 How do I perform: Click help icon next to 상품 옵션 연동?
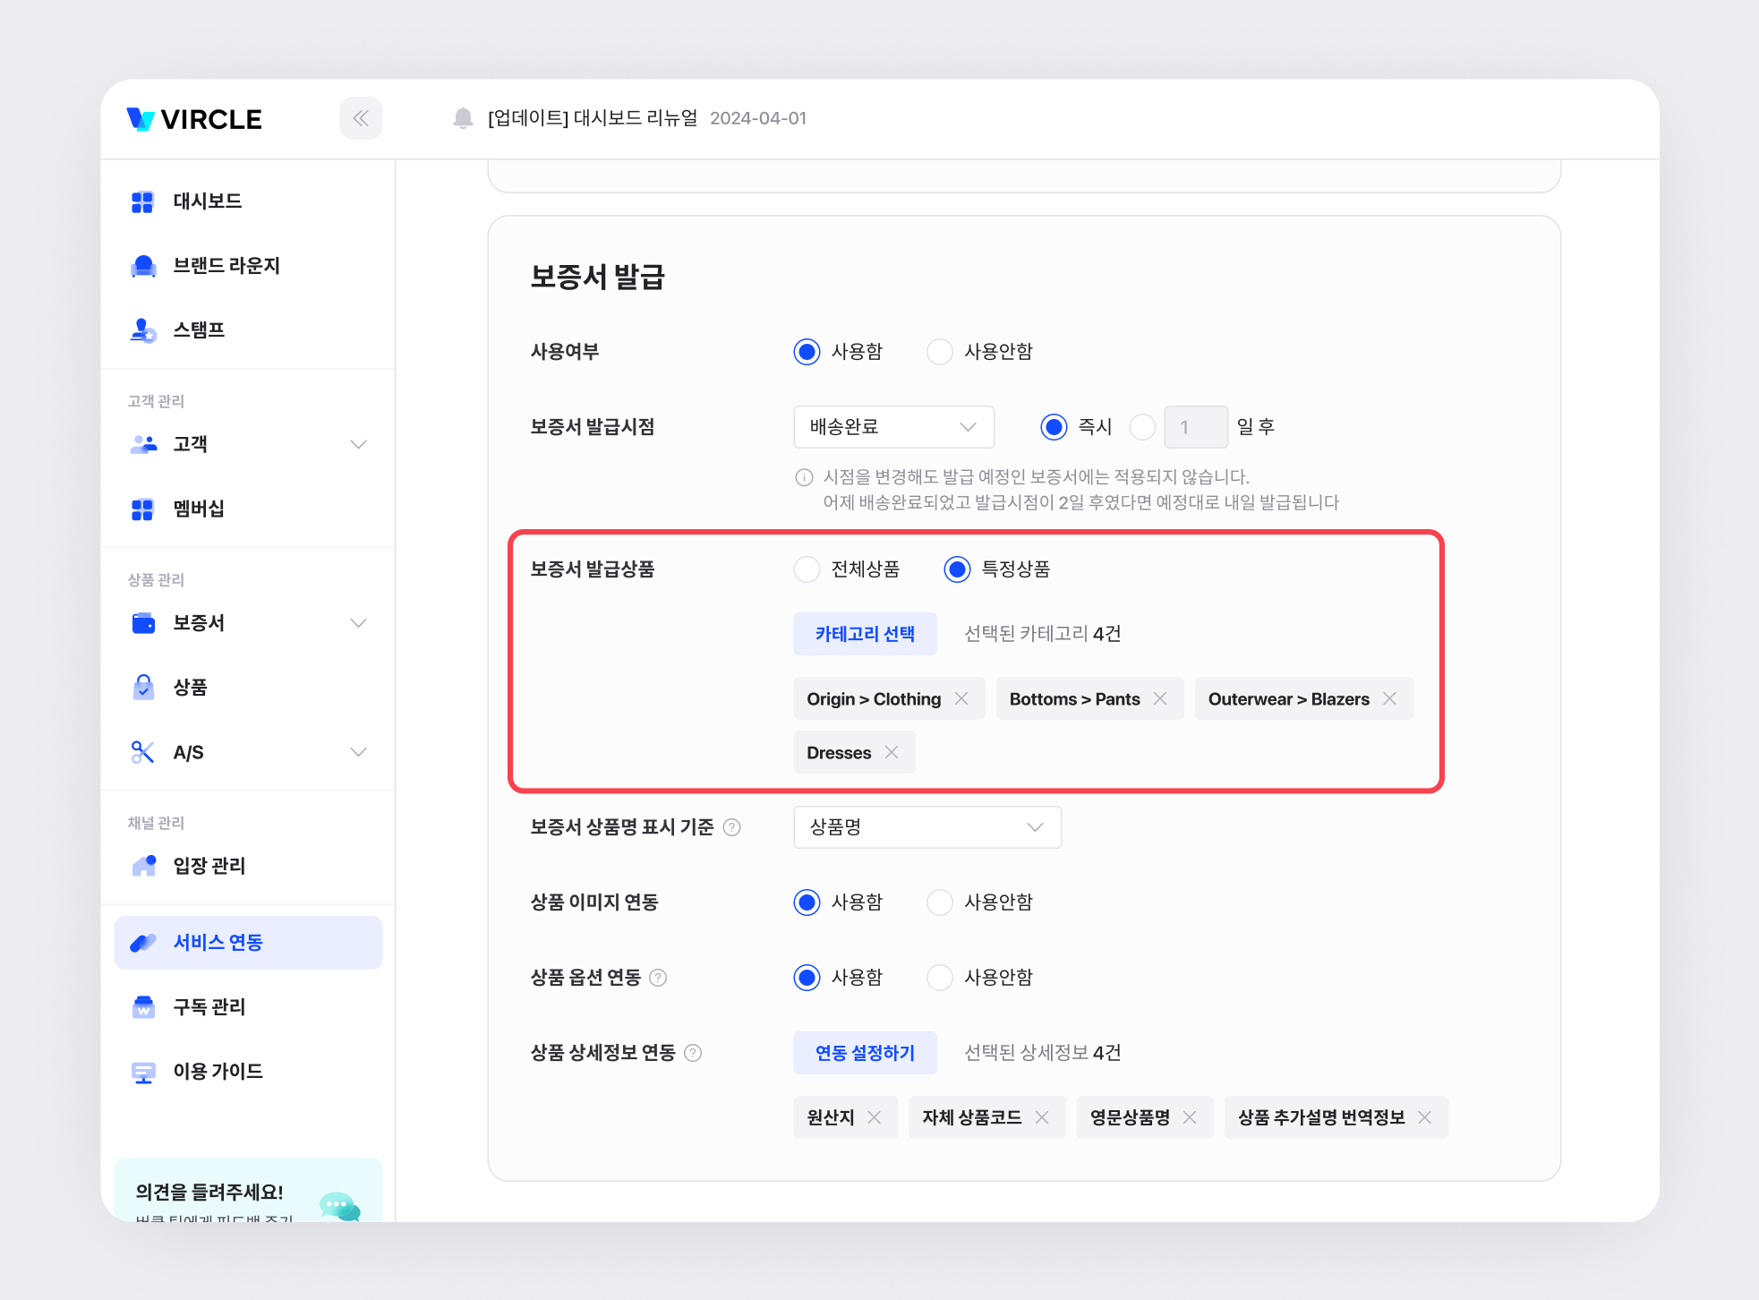[658, 978]
